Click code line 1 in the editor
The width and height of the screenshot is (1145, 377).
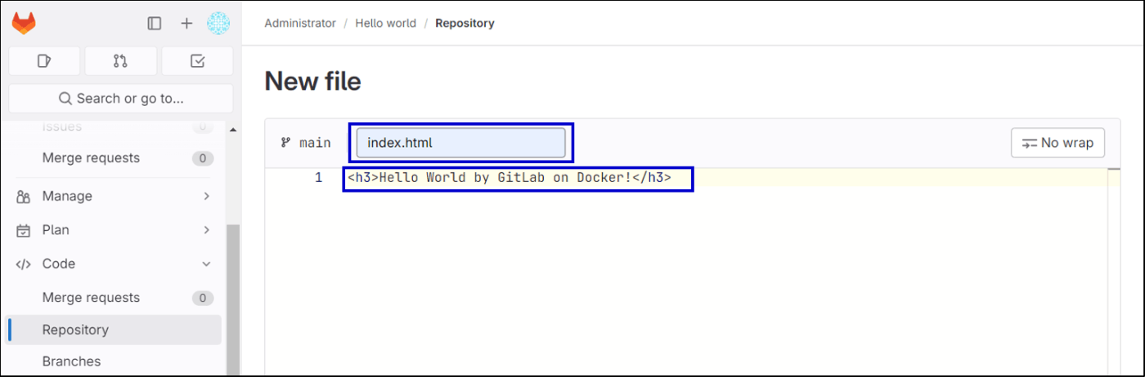509,178
